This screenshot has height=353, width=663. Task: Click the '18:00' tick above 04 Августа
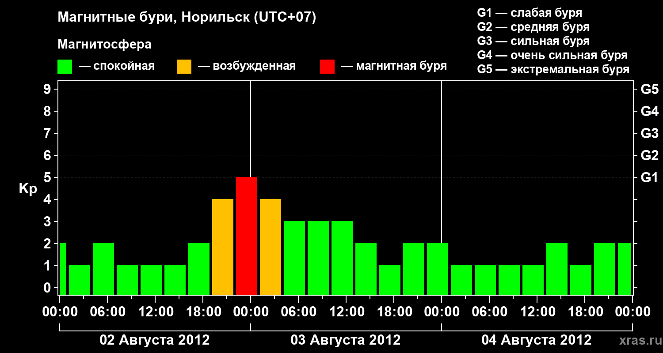point(585,312)
